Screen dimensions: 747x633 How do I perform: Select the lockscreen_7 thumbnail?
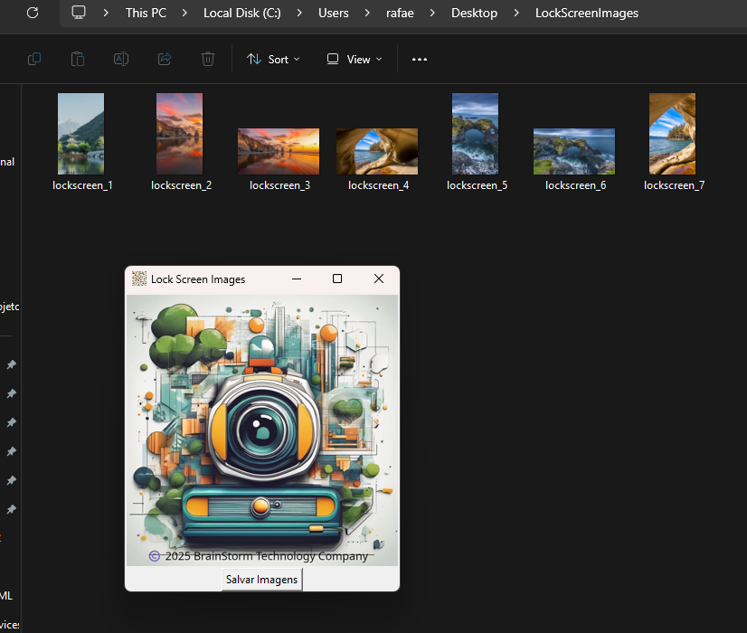(x=672, y=134)
